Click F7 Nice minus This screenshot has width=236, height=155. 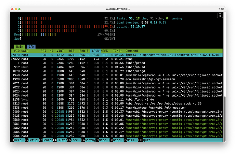[x=103, y=140]
